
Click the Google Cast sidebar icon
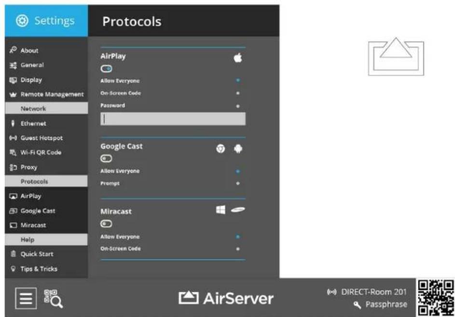(x=13, y=211)
